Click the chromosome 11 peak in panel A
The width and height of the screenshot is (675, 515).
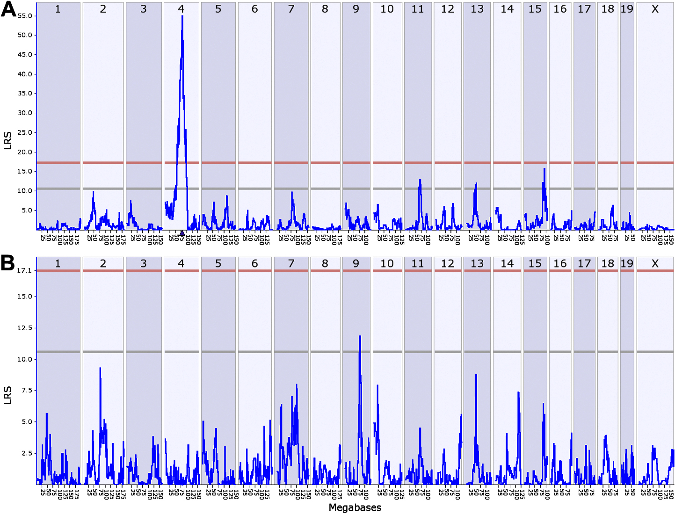tap(420, 181)
